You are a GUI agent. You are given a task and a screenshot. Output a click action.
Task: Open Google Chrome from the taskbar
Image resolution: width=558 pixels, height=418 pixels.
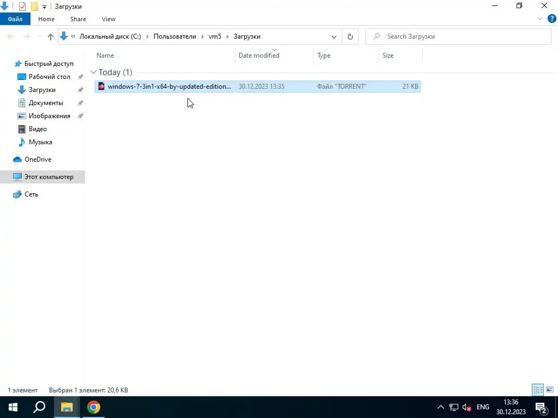(94, 407)
